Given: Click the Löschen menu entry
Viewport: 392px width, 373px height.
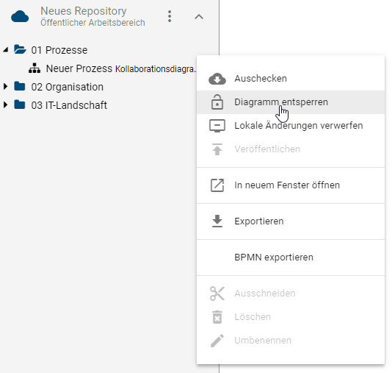Looking at the screenshot, I should (x=291, y=317).
